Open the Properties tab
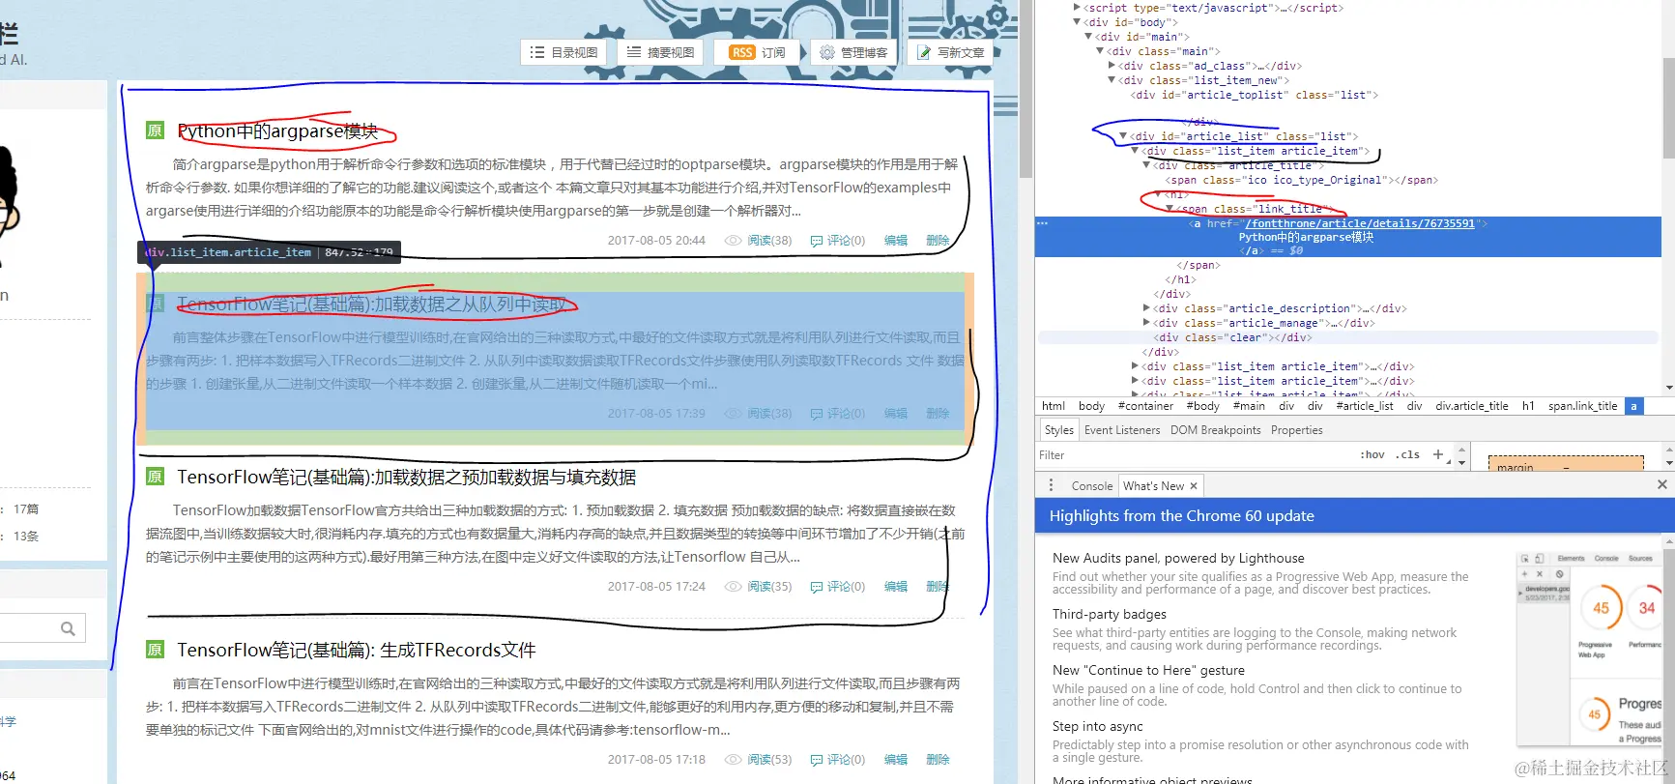Image resolution: width=1675 pixels, height=784 pixels. [x=1296, y=430]
